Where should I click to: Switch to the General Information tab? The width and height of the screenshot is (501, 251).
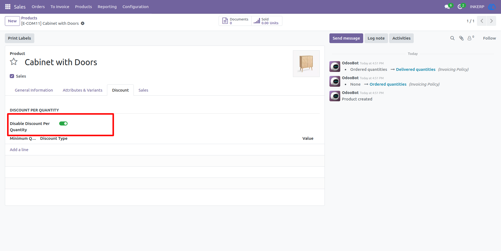pyautogui.click(x=34, y=90)
